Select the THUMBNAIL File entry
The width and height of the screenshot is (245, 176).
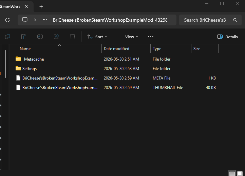point(116,88)
